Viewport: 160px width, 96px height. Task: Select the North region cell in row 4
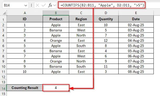click(x=81, y=35)
